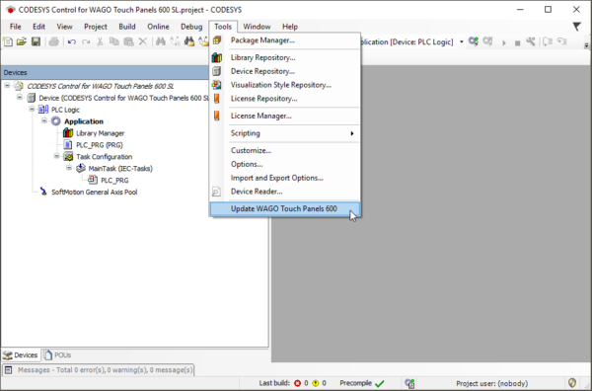Click the Start play triangle icon
Viewport: 592px width, 391px height.
coord(503,42)
